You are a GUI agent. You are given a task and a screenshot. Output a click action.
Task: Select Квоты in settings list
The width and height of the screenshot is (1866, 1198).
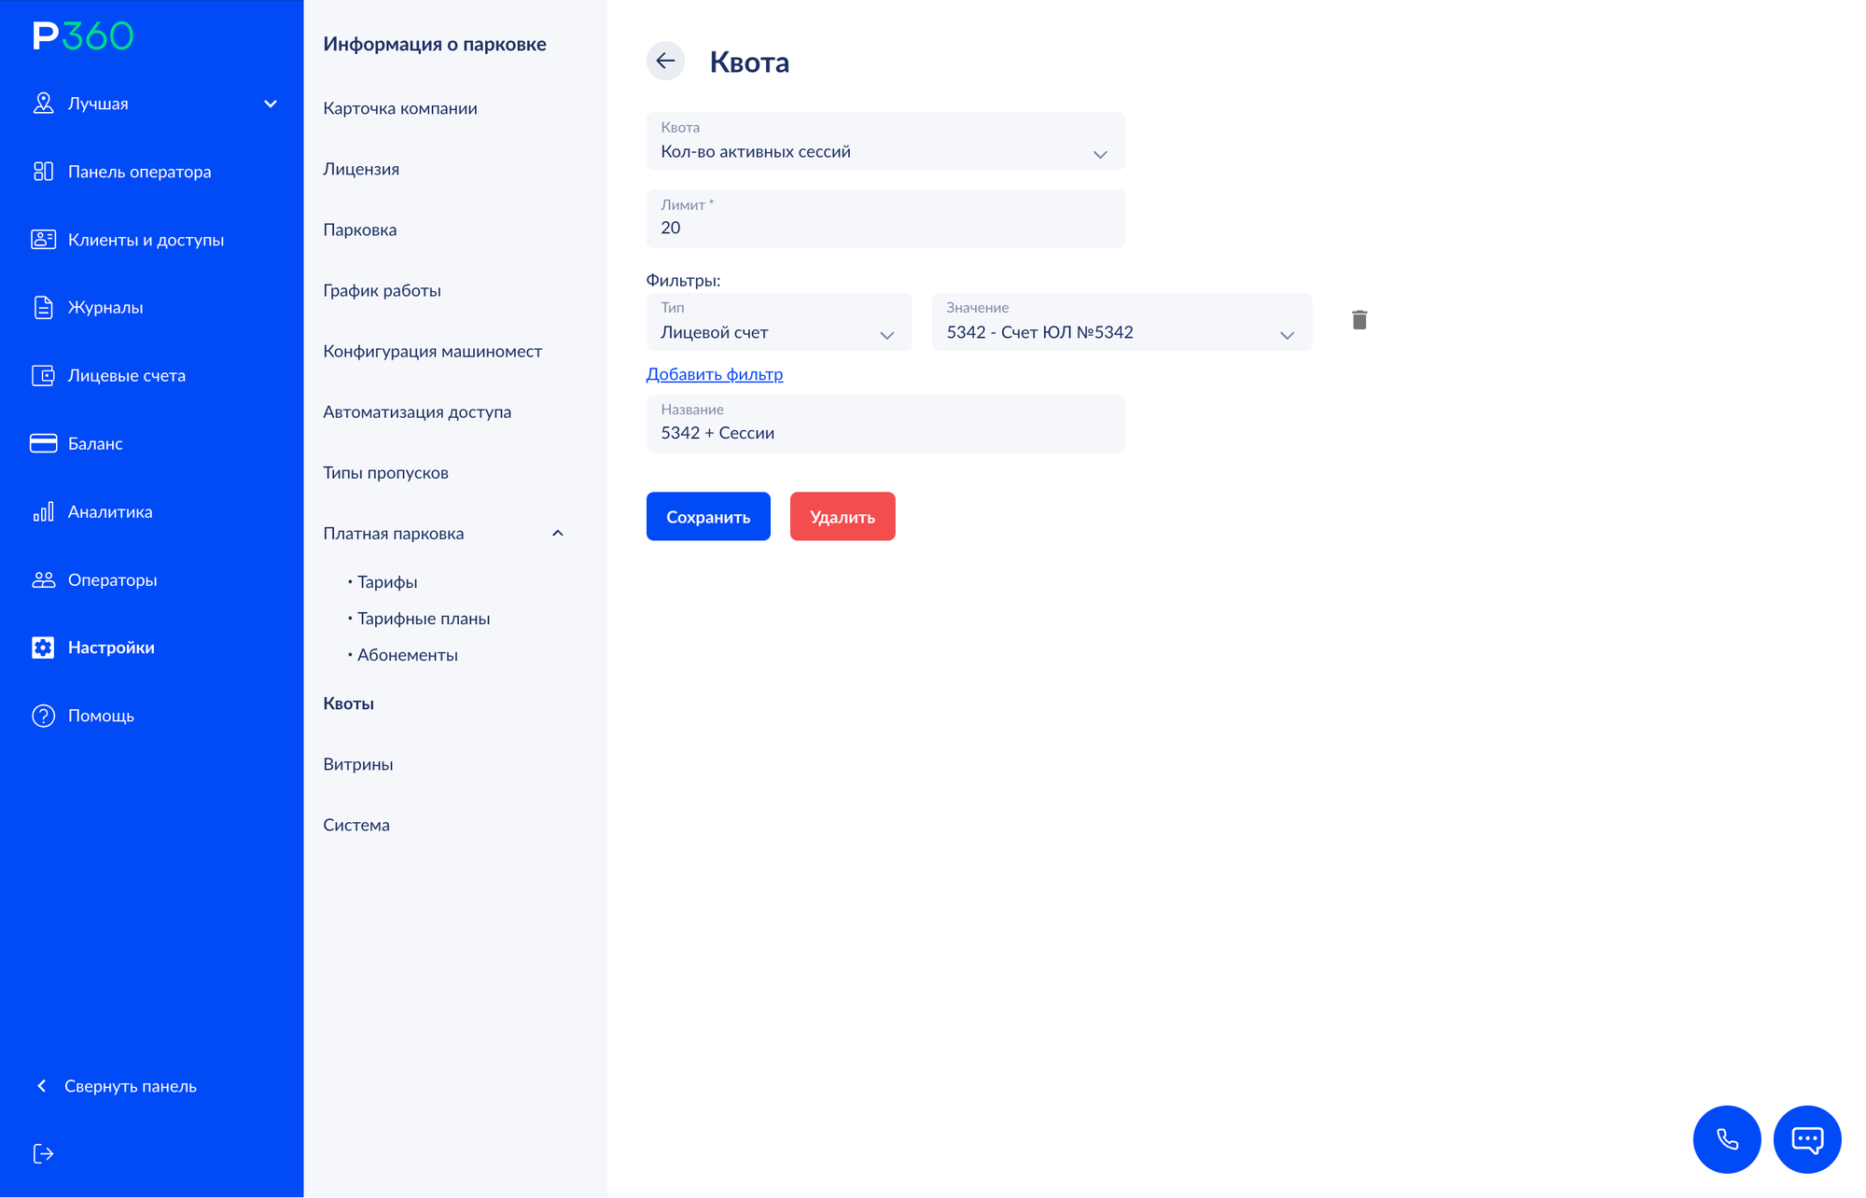(x=349, y=703)
